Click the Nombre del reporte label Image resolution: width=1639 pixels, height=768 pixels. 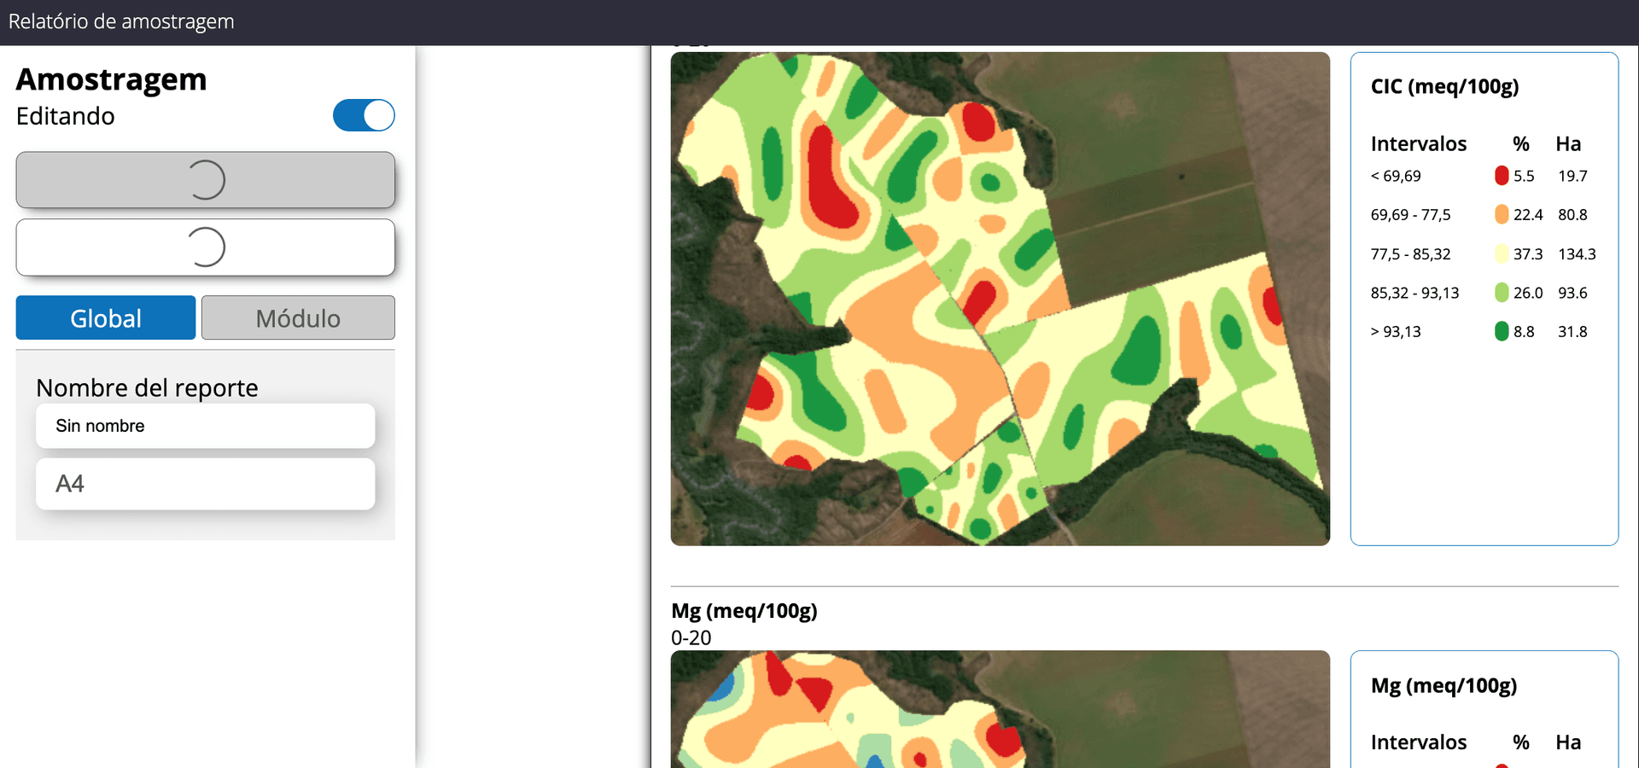click(x=147, y=388)
